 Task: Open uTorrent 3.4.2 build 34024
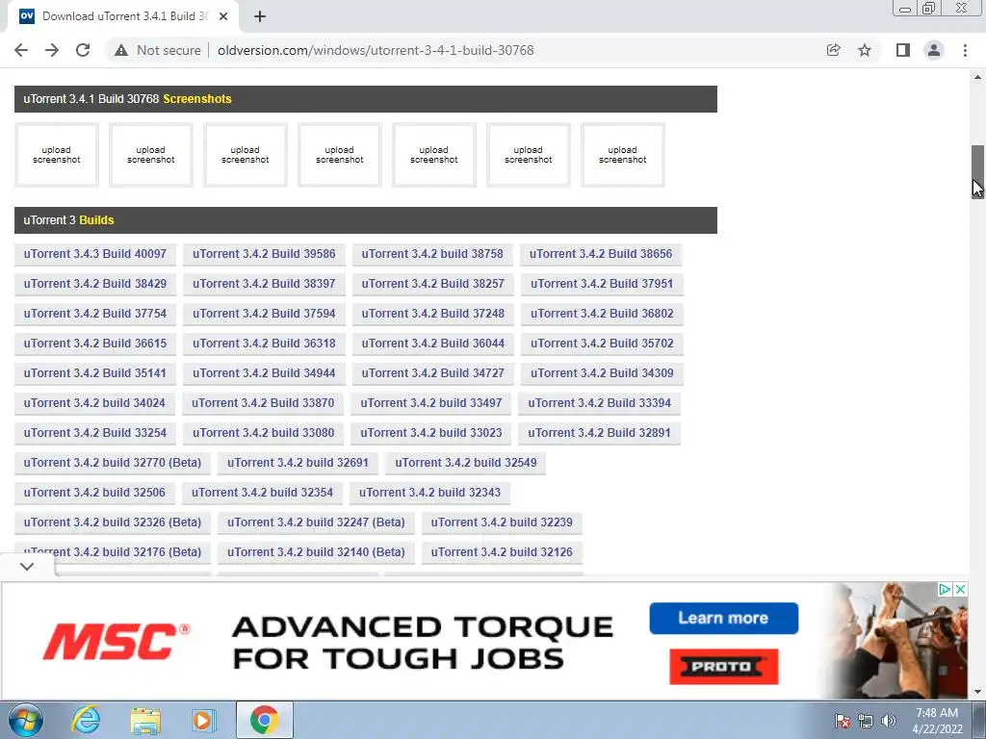[x=94, y=403]
